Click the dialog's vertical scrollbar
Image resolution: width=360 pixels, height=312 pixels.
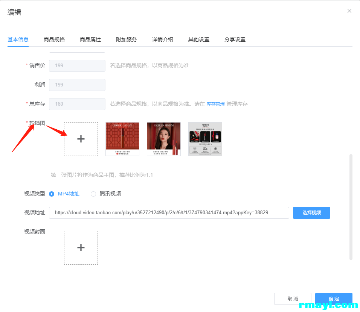point(351,207)
